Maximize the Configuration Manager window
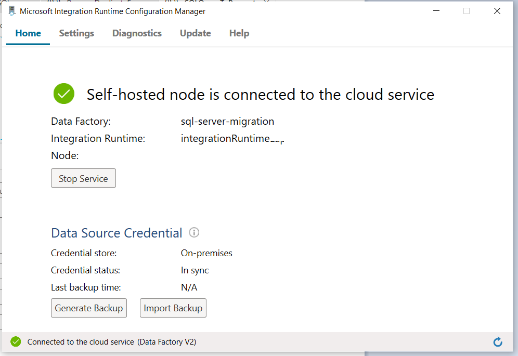The image size is (518, 356). [467, 11]
